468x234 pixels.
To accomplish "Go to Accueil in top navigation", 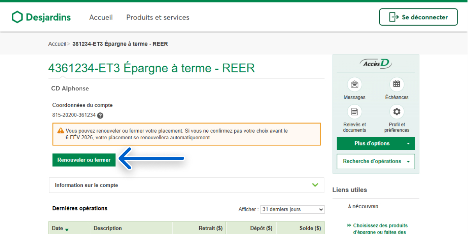I will click(x=101, y=18).
